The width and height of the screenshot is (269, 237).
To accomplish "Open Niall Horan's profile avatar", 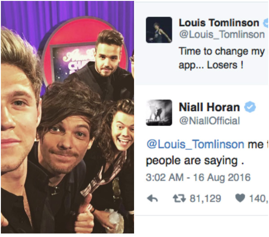I will (159, 113).
